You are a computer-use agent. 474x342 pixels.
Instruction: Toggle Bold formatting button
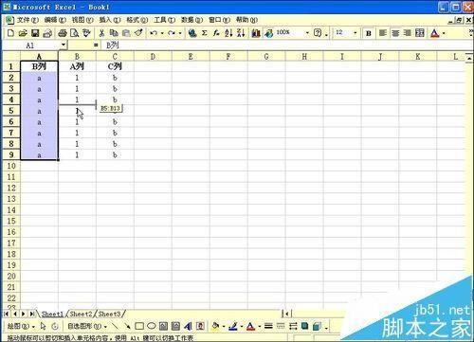tap(369, 33)
